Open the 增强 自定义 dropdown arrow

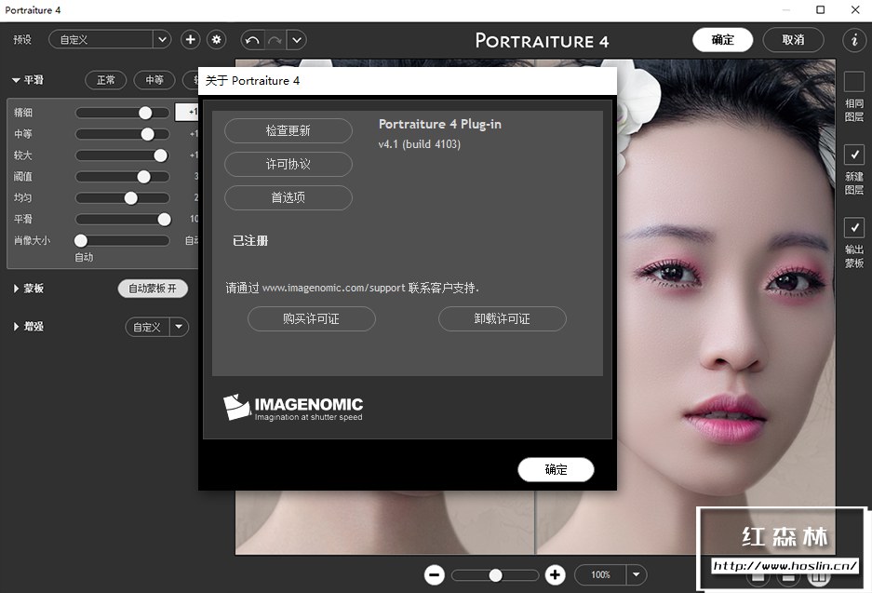[179, 327]
